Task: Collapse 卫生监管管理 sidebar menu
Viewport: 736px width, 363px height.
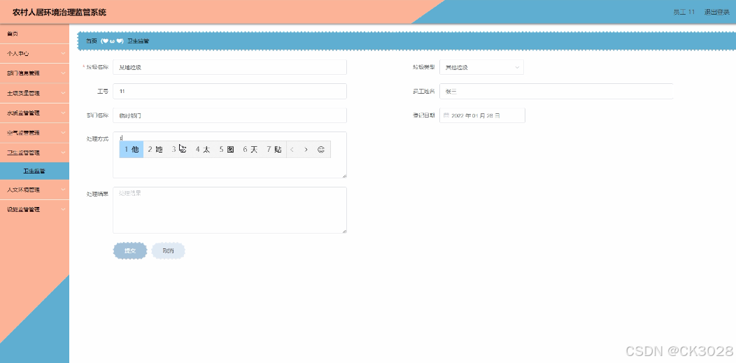Action: (x=34, y=152)
